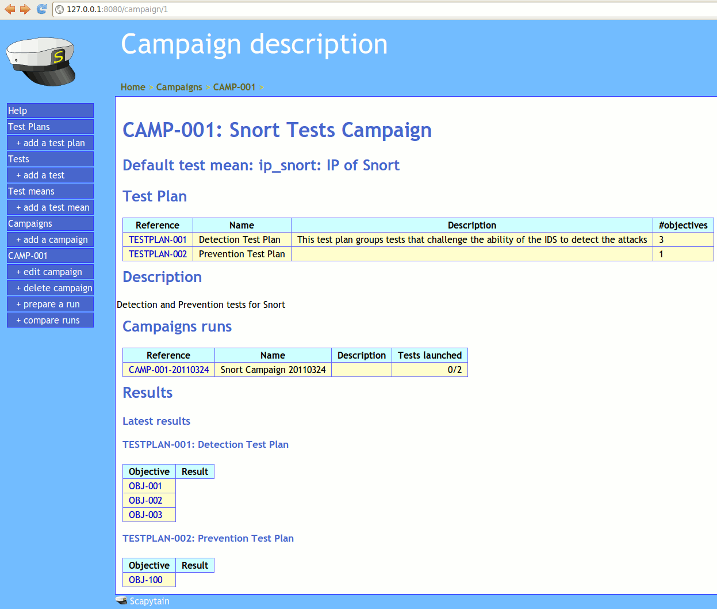Choose '+ prepare a run' in sidebar
The width and height of the screenshot is (717, 609).
click(48, 304)
